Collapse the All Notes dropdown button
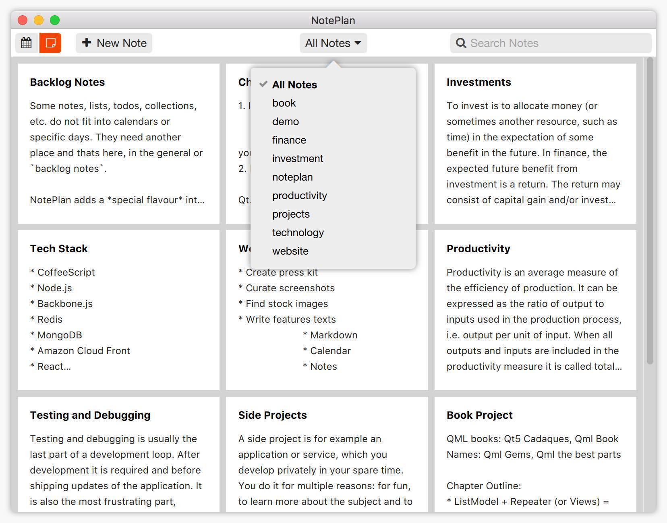Image resolution: width=667 pixels, height=523 pixels. tap(333, 43)
